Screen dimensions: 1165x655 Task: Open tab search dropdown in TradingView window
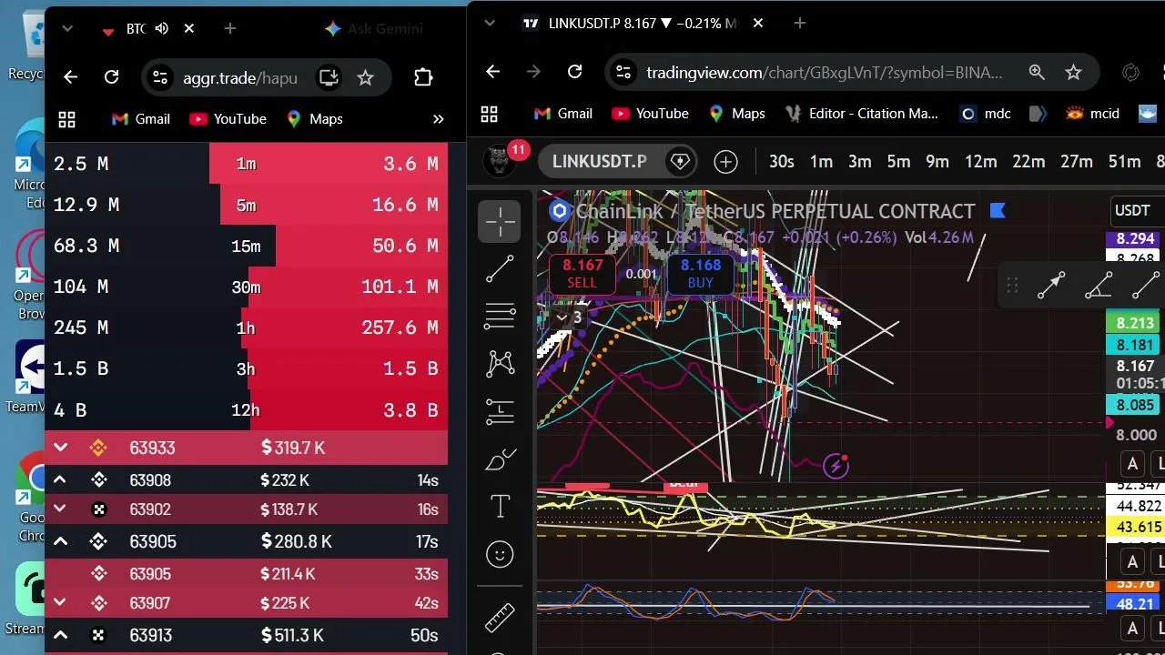(x=490, y=23)
